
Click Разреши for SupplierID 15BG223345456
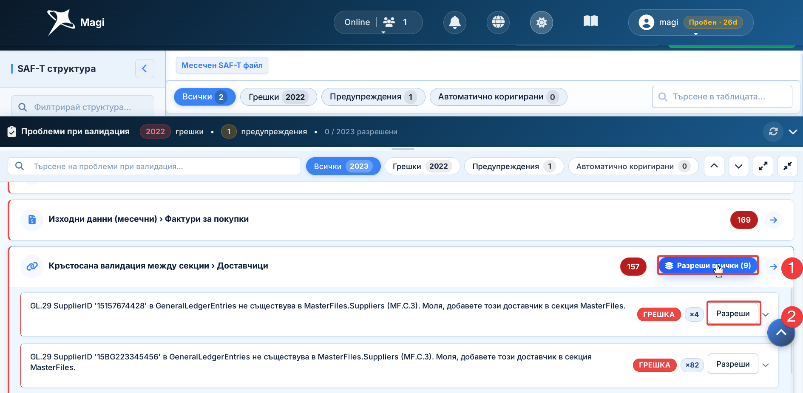pyautogui.click(x=733, y=364)
